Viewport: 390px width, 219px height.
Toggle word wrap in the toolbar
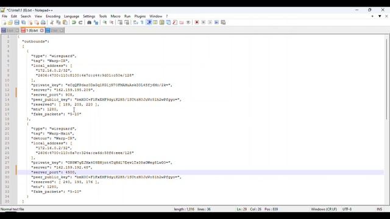(135, 23)
